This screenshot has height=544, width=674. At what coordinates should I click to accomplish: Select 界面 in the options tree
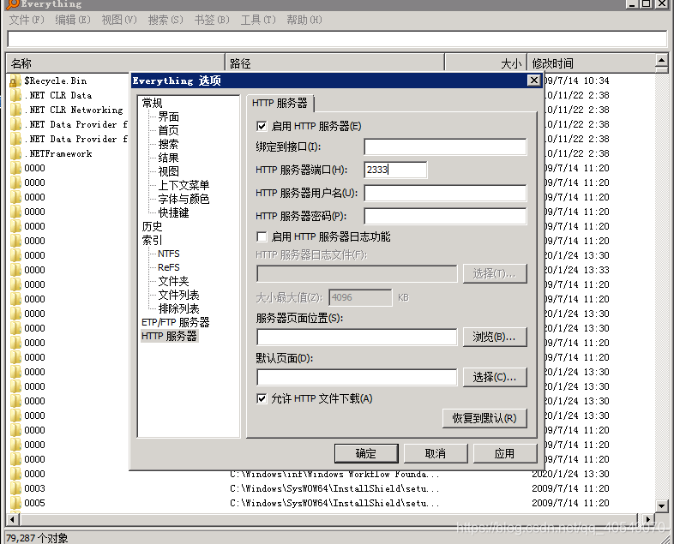(x=168, y=117)
